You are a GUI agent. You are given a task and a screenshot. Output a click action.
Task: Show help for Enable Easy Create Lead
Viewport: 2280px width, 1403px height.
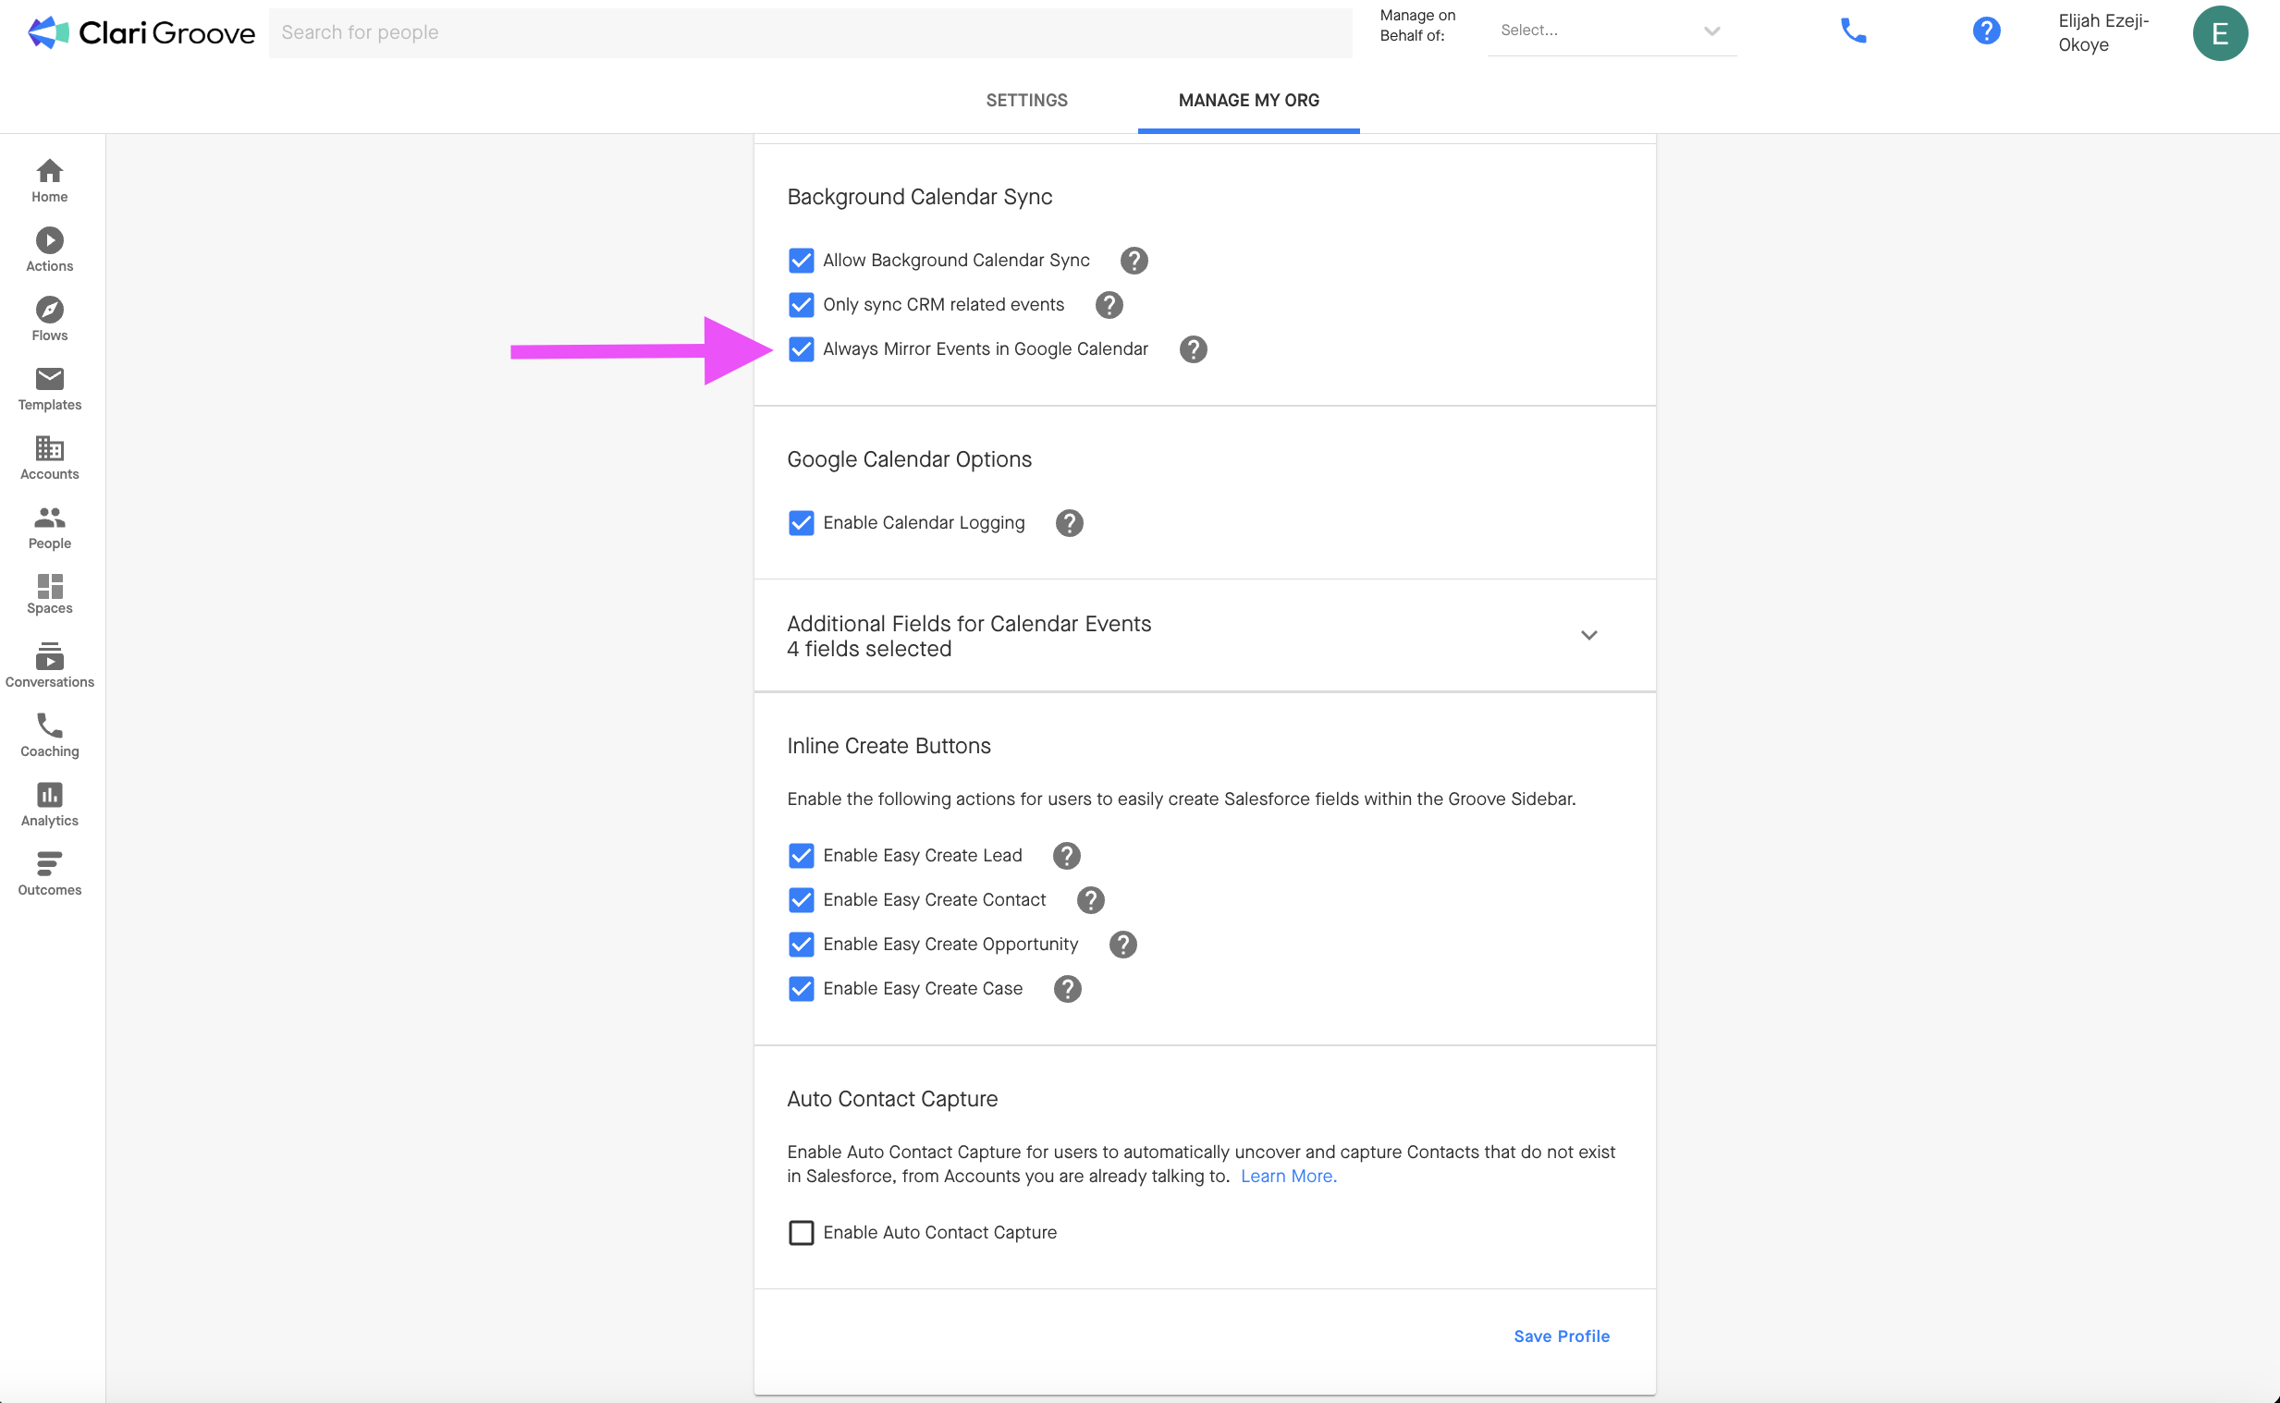click(1066, 856)
